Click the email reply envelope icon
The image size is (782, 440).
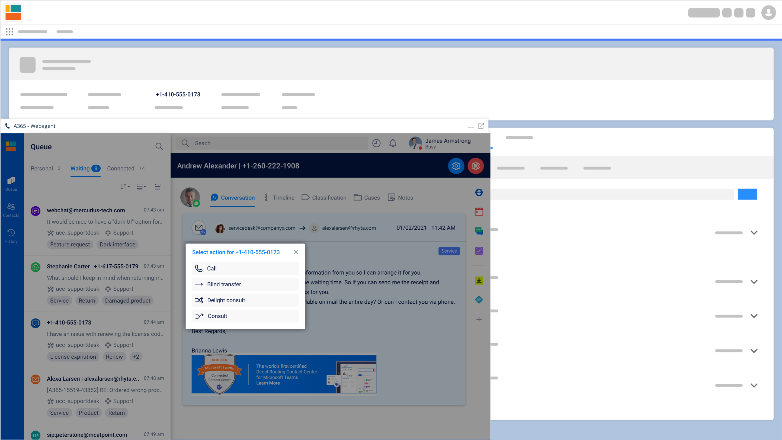(199, 228)
